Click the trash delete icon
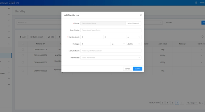This screenshot has height=112, width=205. (x=60, y=37)
